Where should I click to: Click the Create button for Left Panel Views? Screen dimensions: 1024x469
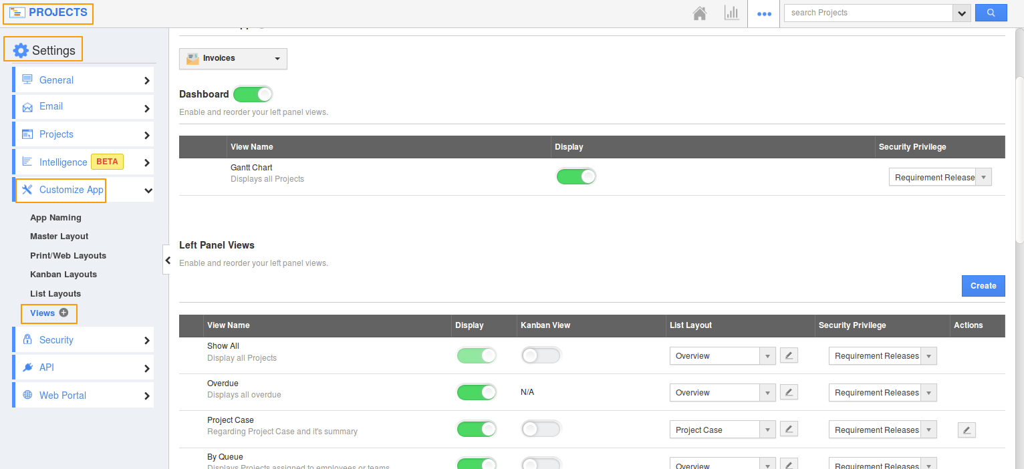click(983, 285)
